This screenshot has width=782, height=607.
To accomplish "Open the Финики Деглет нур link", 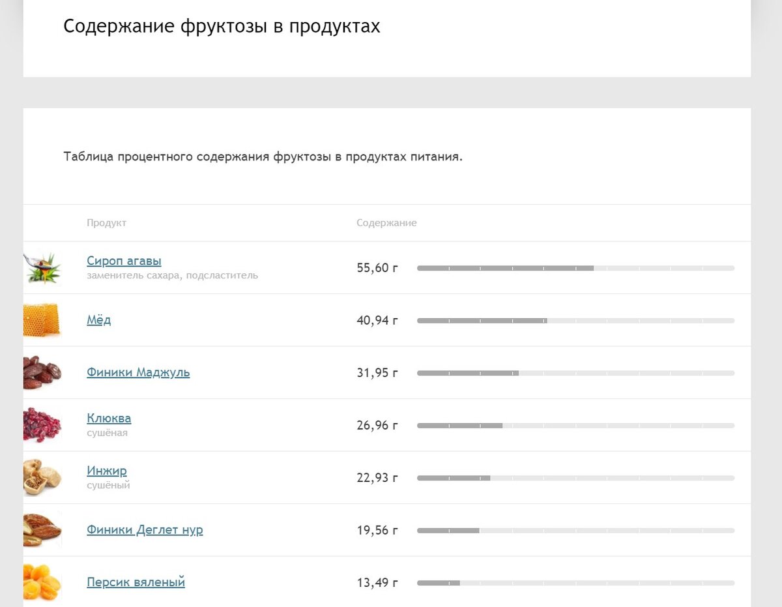I will pyautogui.click(x=145, y=529).
